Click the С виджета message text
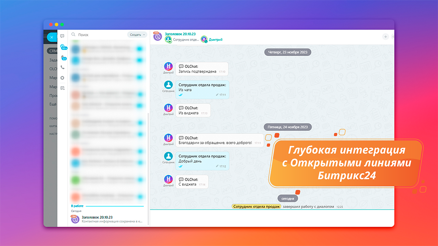This screenshot has width=438, height=246. [x=188, y=184]
